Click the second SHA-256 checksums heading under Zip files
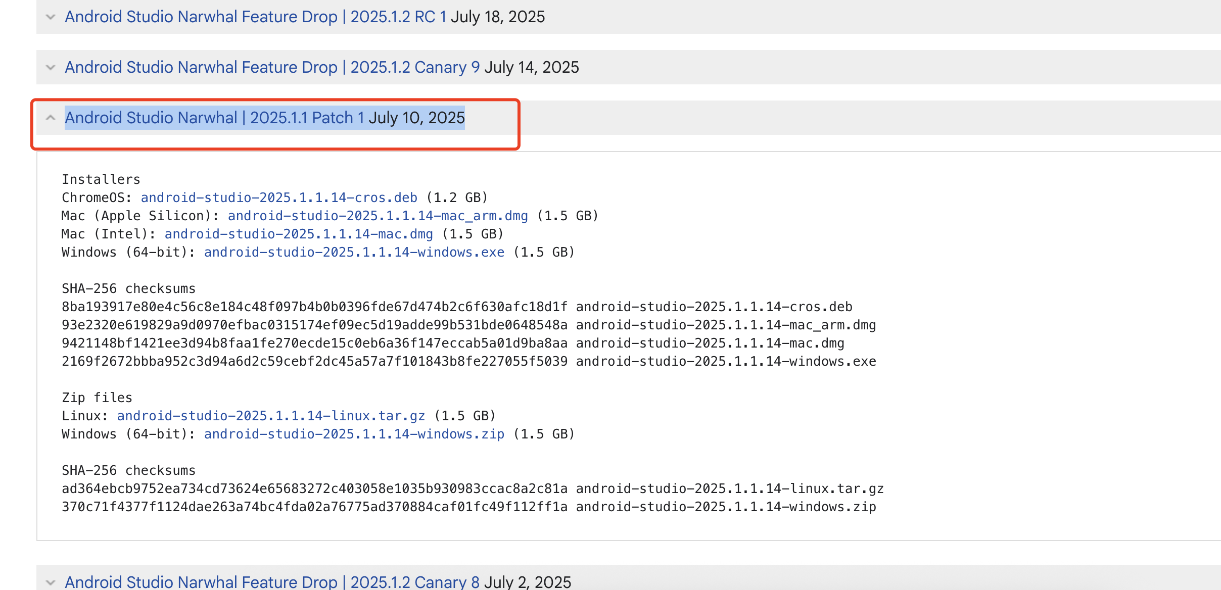 point(128,470)
